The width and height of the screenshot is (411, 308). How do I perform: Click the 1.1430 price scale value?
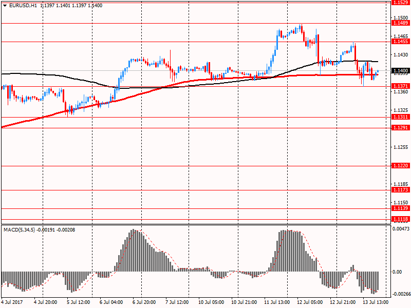401,54
